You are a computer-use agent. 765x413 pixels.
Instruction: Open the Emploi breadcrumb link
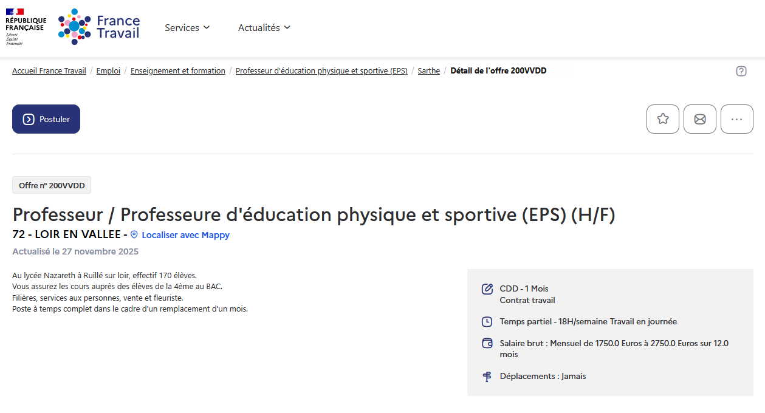click(108, 71)
